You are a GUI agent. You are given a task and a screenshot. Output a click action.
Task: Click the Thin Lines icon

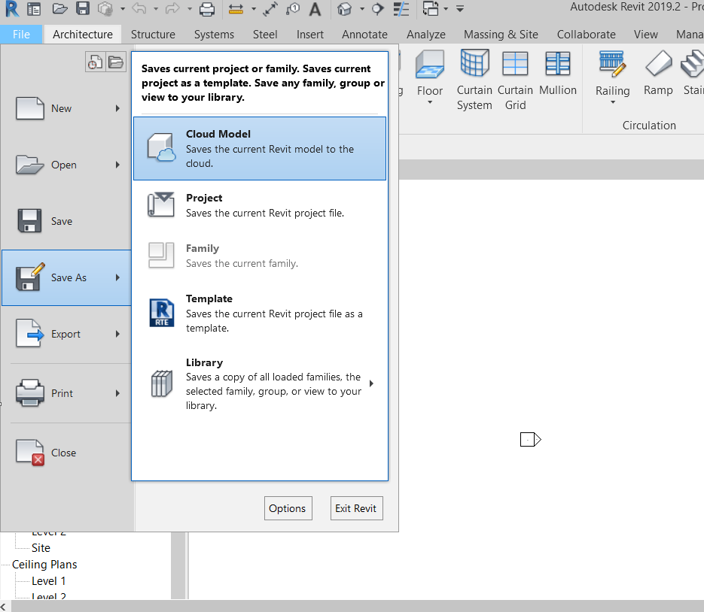(401, 8)
